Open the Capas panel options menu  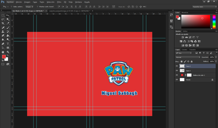(216, 49)
